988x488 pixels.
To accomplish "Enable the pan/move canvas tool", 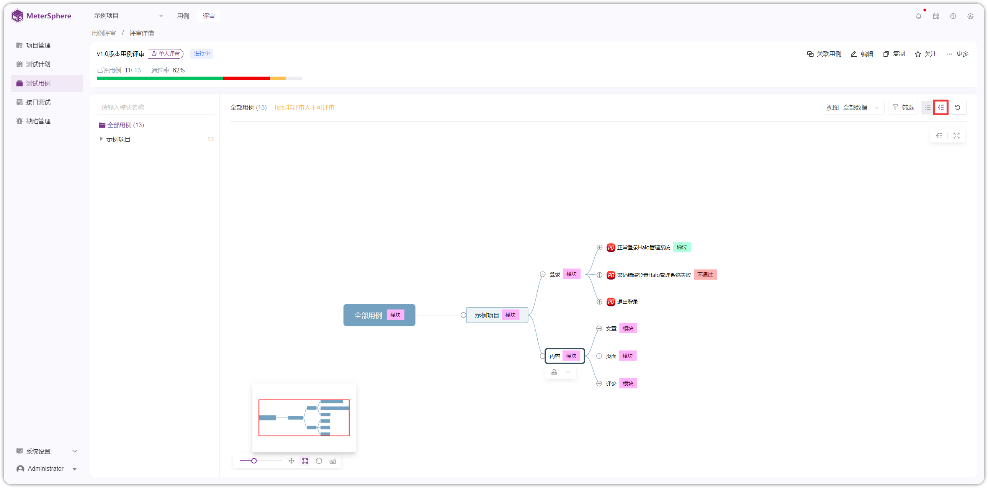I will click(291, 461).
